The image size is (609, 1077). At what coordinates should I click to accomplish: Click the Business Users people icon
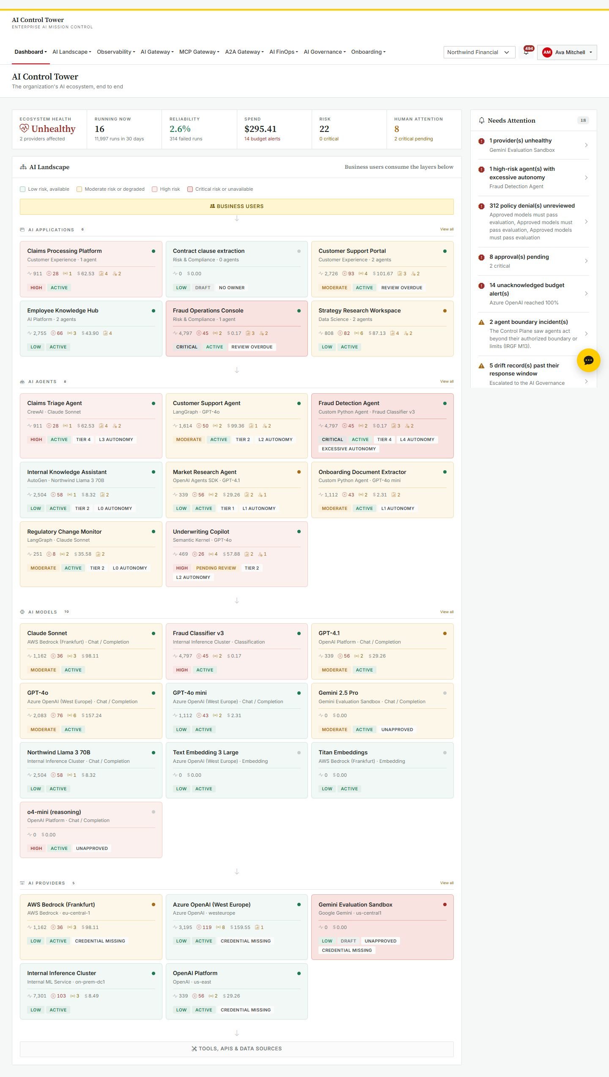212,206
